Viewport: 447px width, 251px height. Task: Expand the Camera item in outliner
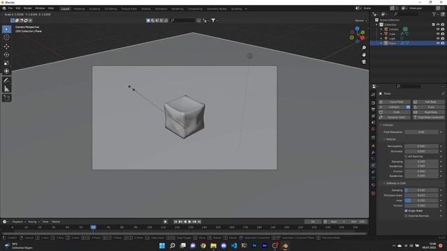(x=381, y=29)
